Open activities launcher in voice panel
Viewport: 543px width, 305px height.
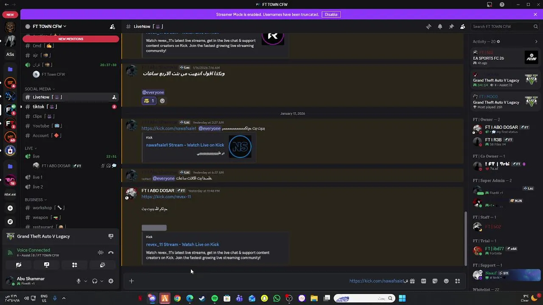[x=75, y=265]
